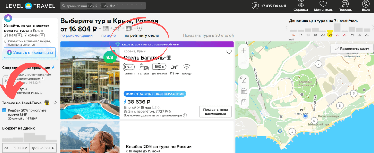
Task: Sort tours by price
Action: (x=108, y=36)
